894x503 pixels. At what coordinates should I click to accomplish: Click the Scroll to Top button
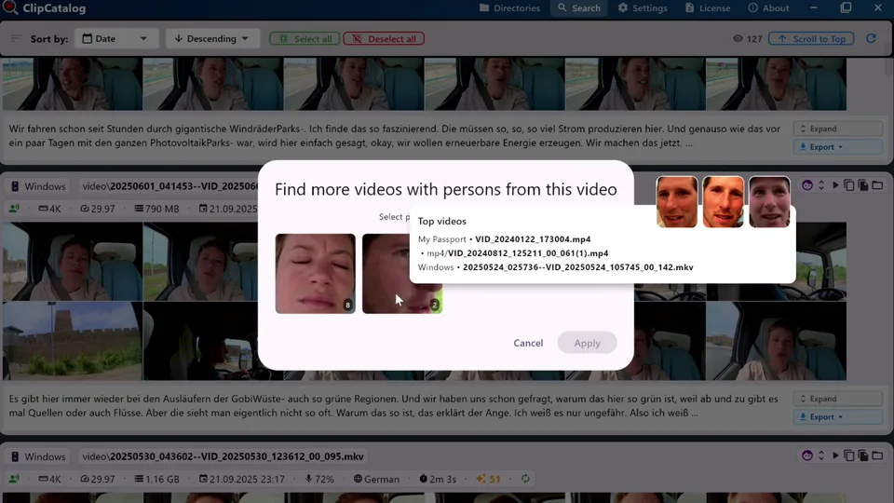click(810, 39)
